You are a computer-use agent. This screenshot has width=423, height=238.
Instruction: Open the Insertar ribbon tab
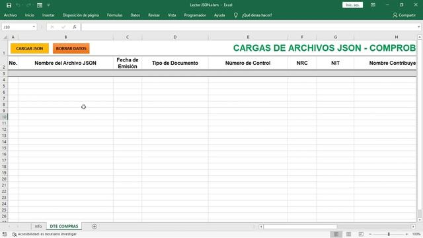pos(48,15)
